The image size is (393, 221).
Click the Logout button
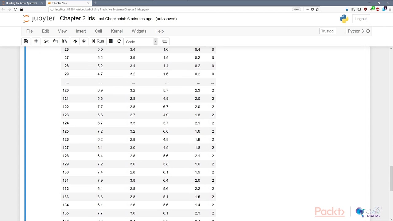[361, 19]
